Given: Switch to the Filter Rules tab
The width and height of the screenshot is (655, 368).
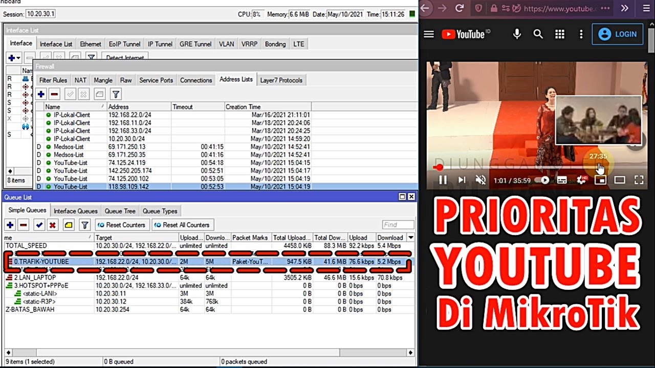Looking at the screenshot, I should [x=53, y=80].
